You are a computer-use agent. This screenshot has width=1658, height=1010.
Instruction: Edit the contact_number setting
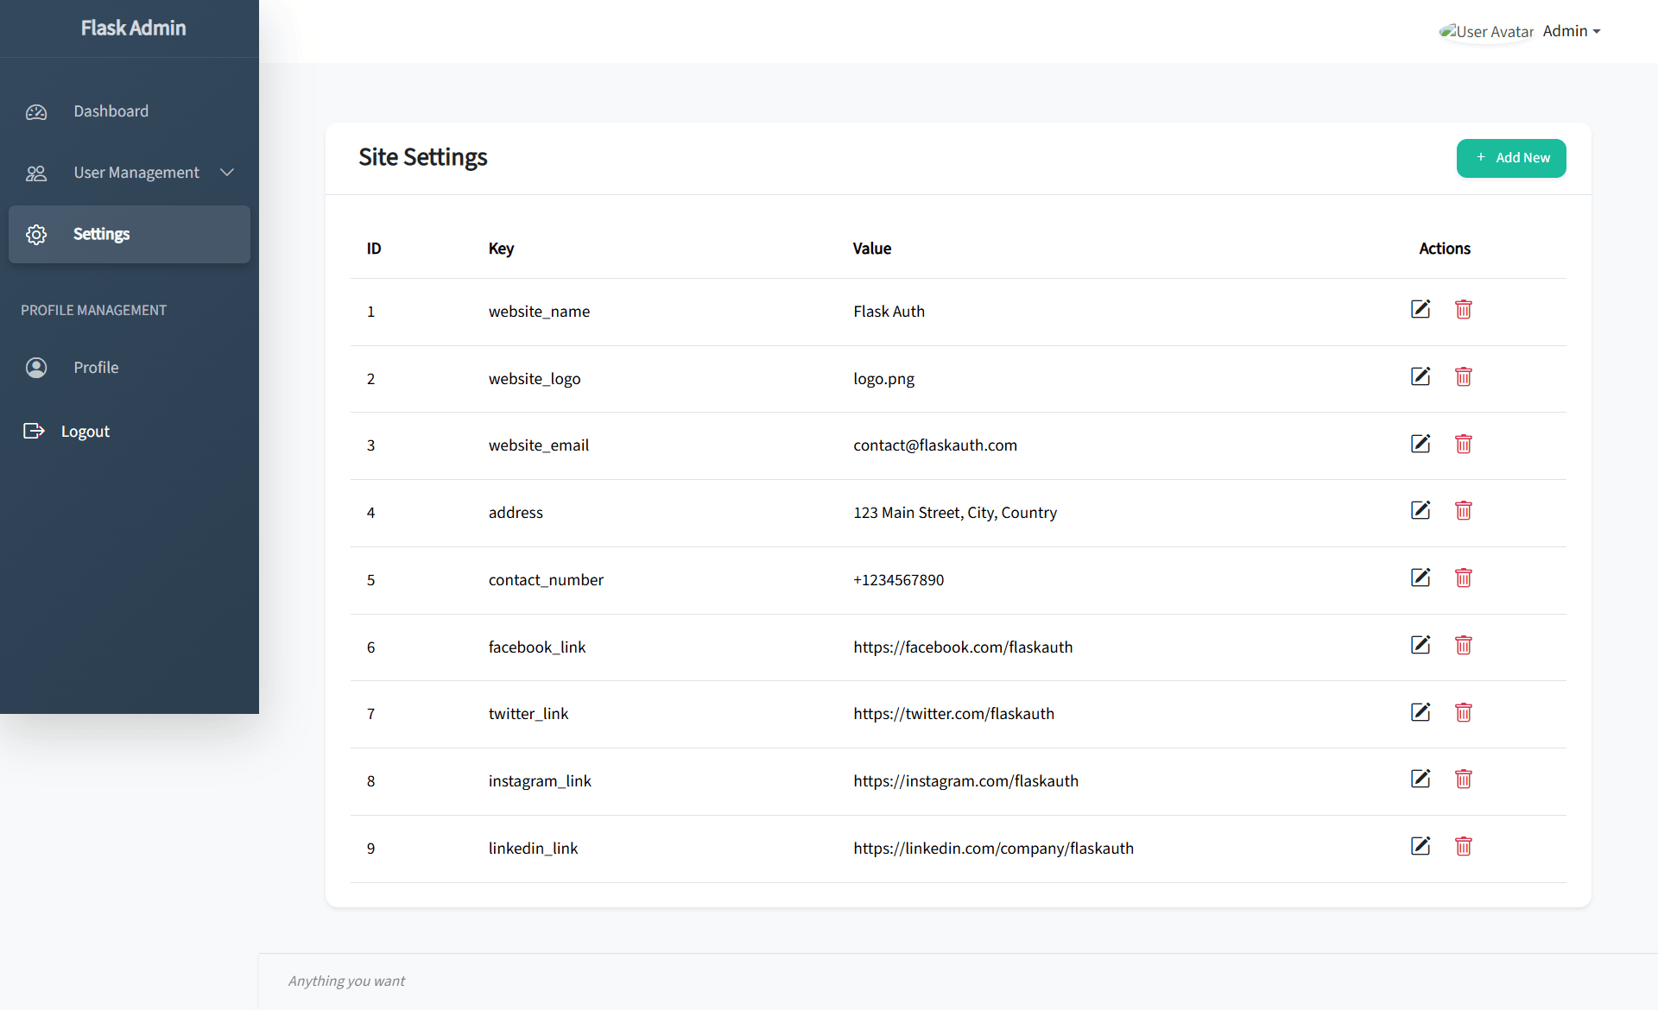coord(1421,578)
